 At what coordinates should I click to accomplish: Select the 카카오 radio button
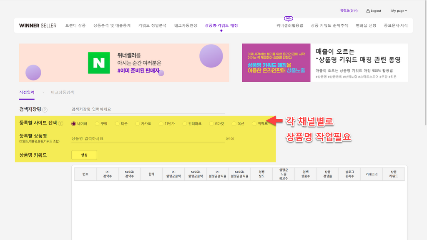[x=137, y=123]
